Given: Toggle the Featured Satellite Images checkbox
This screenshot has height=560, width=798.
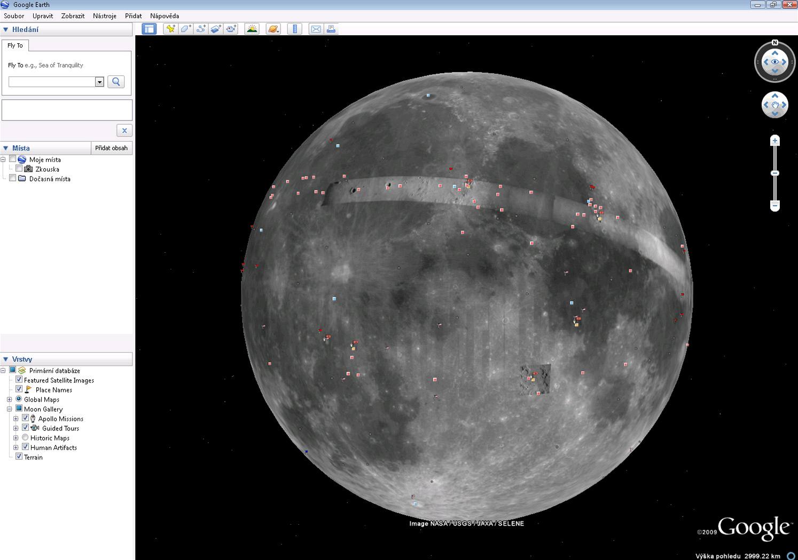Looking at the screenshot, I should coord(19,380).
